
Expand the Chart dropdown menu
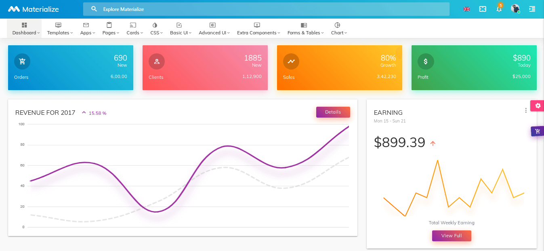(346, 33)
